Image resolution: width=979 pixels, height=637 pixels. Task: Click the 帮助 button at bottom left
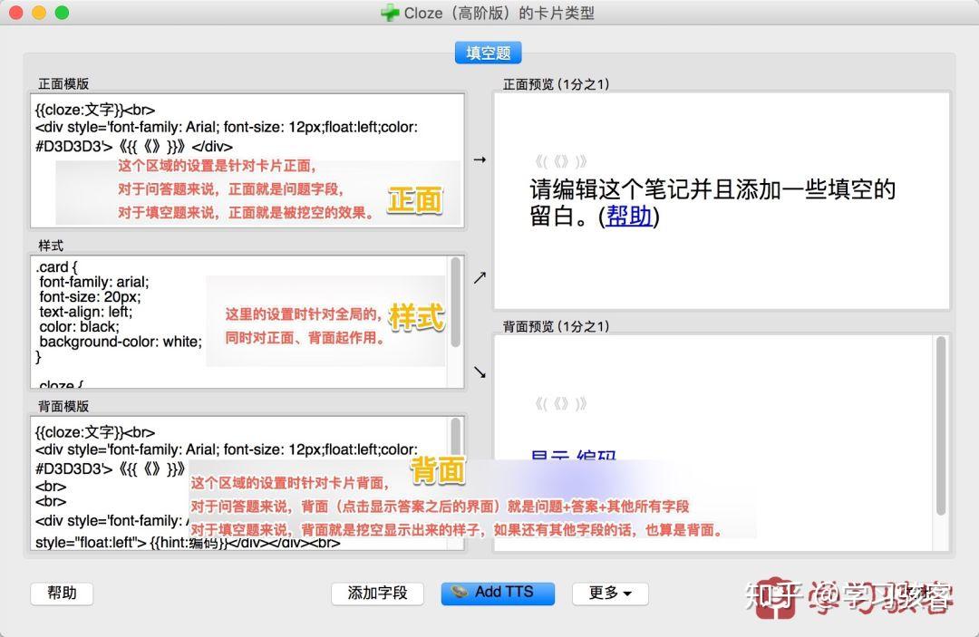point(62,593)
